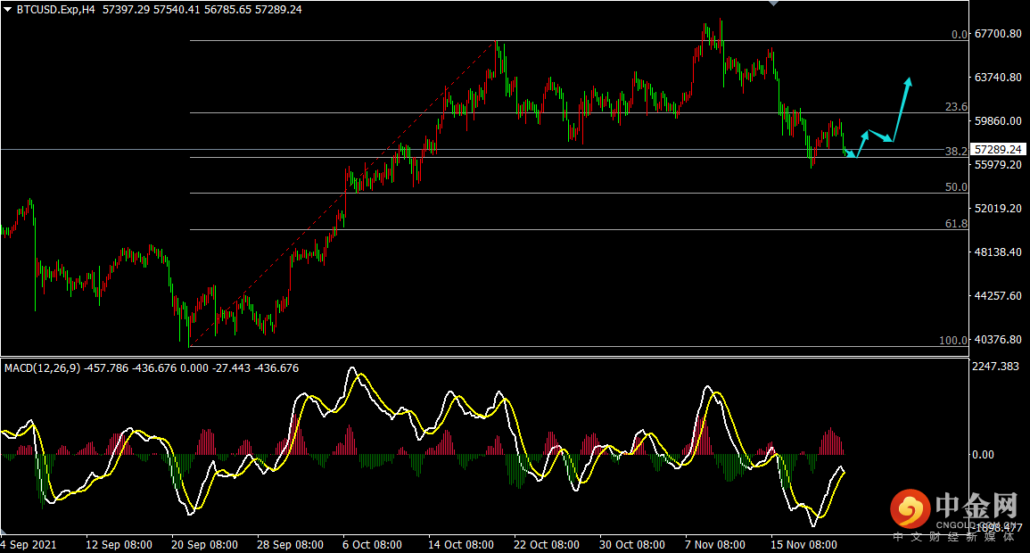Screen dimensions: 1030x553
Task: Click the 44257.60 price axis label
Action: point(998,296)
